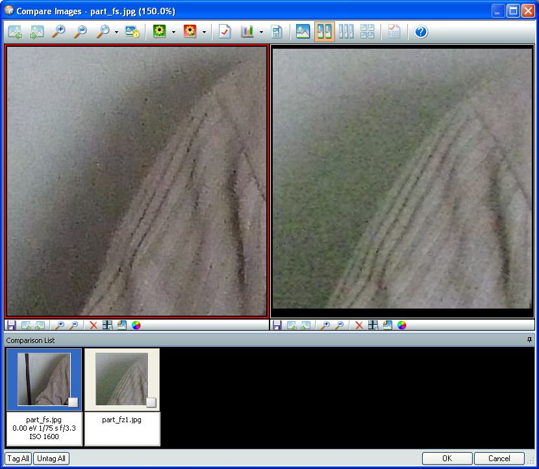Image resolution: width=539 pixels, height=469 pixels.
Task: Pin the Comparison List panel
Action: click(x=530, y=340)
